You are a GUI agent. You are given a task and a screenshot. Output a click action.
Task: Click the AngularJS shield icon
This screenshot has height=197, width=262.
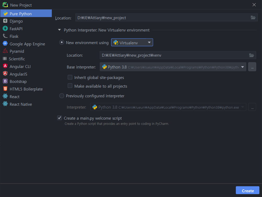pyautogui.click(x=5, y=73)
